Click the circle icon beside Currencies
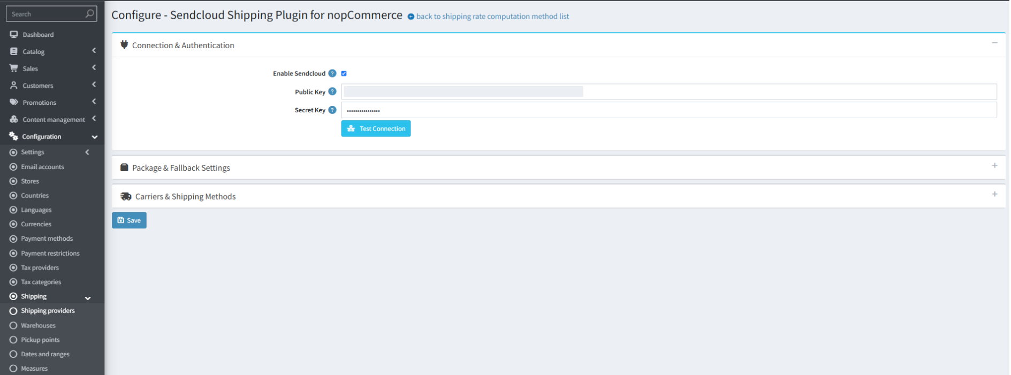 tap(13, 224)
